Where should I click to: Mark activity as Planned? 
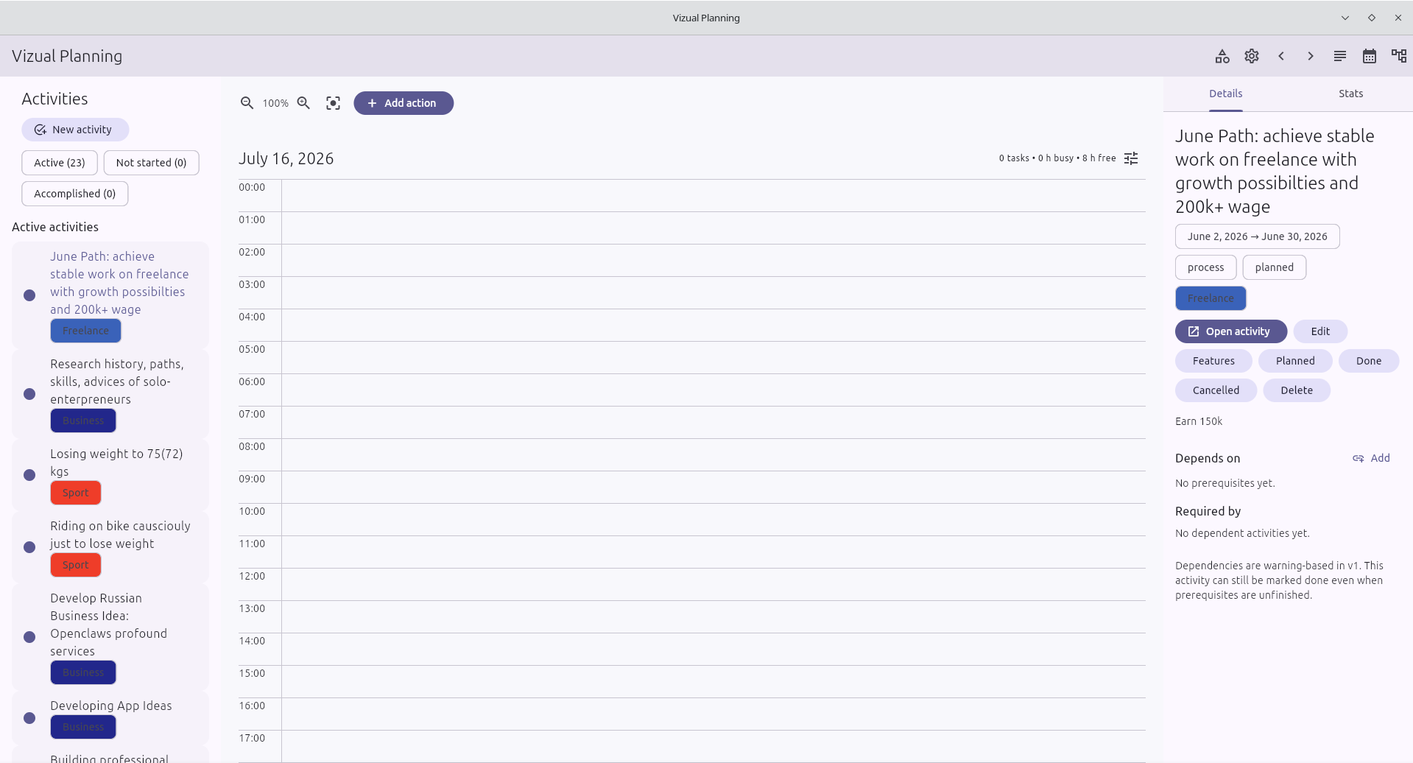point(1295,361)
